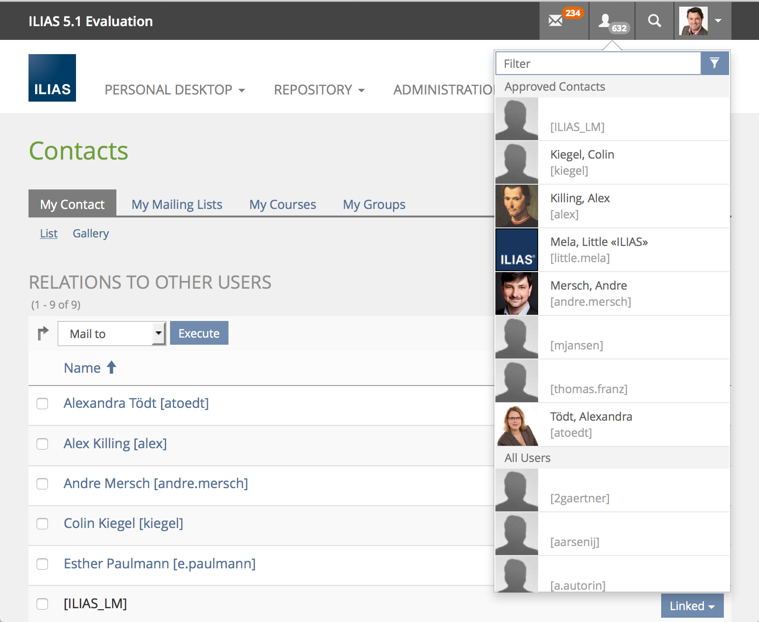Open the Repository menu
Viewport: 759px width, 622px height.
click(x=319, y=90)
